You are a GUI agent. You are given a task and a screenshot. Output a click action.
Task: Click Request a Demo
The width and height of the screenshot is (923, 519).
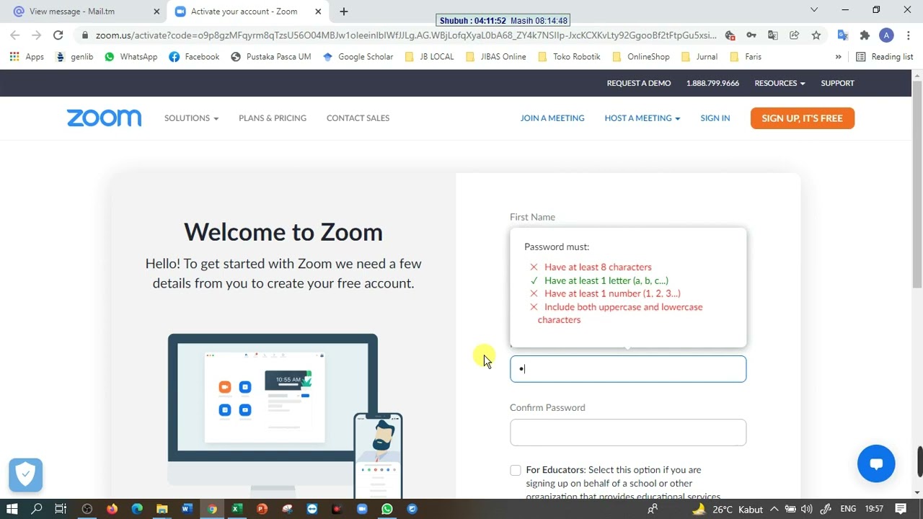pos(639,83)
